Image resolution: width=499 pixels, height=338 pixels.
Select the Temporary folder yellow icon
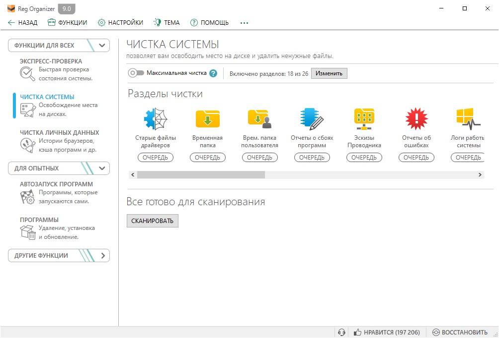(207, 119)
